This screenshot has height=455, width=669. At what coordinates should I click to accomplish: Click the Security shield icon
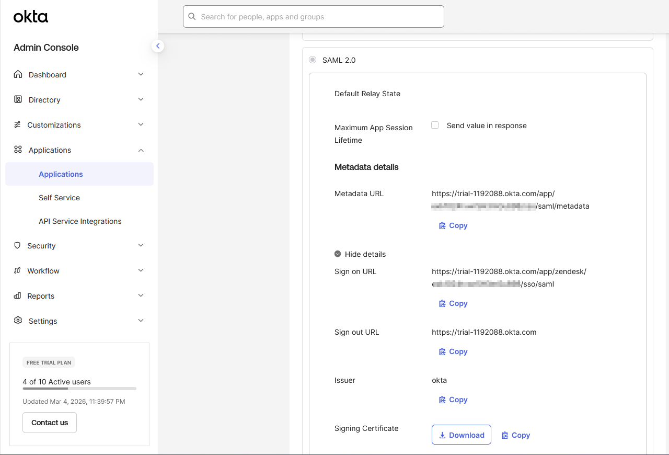(x=17, y=245)
